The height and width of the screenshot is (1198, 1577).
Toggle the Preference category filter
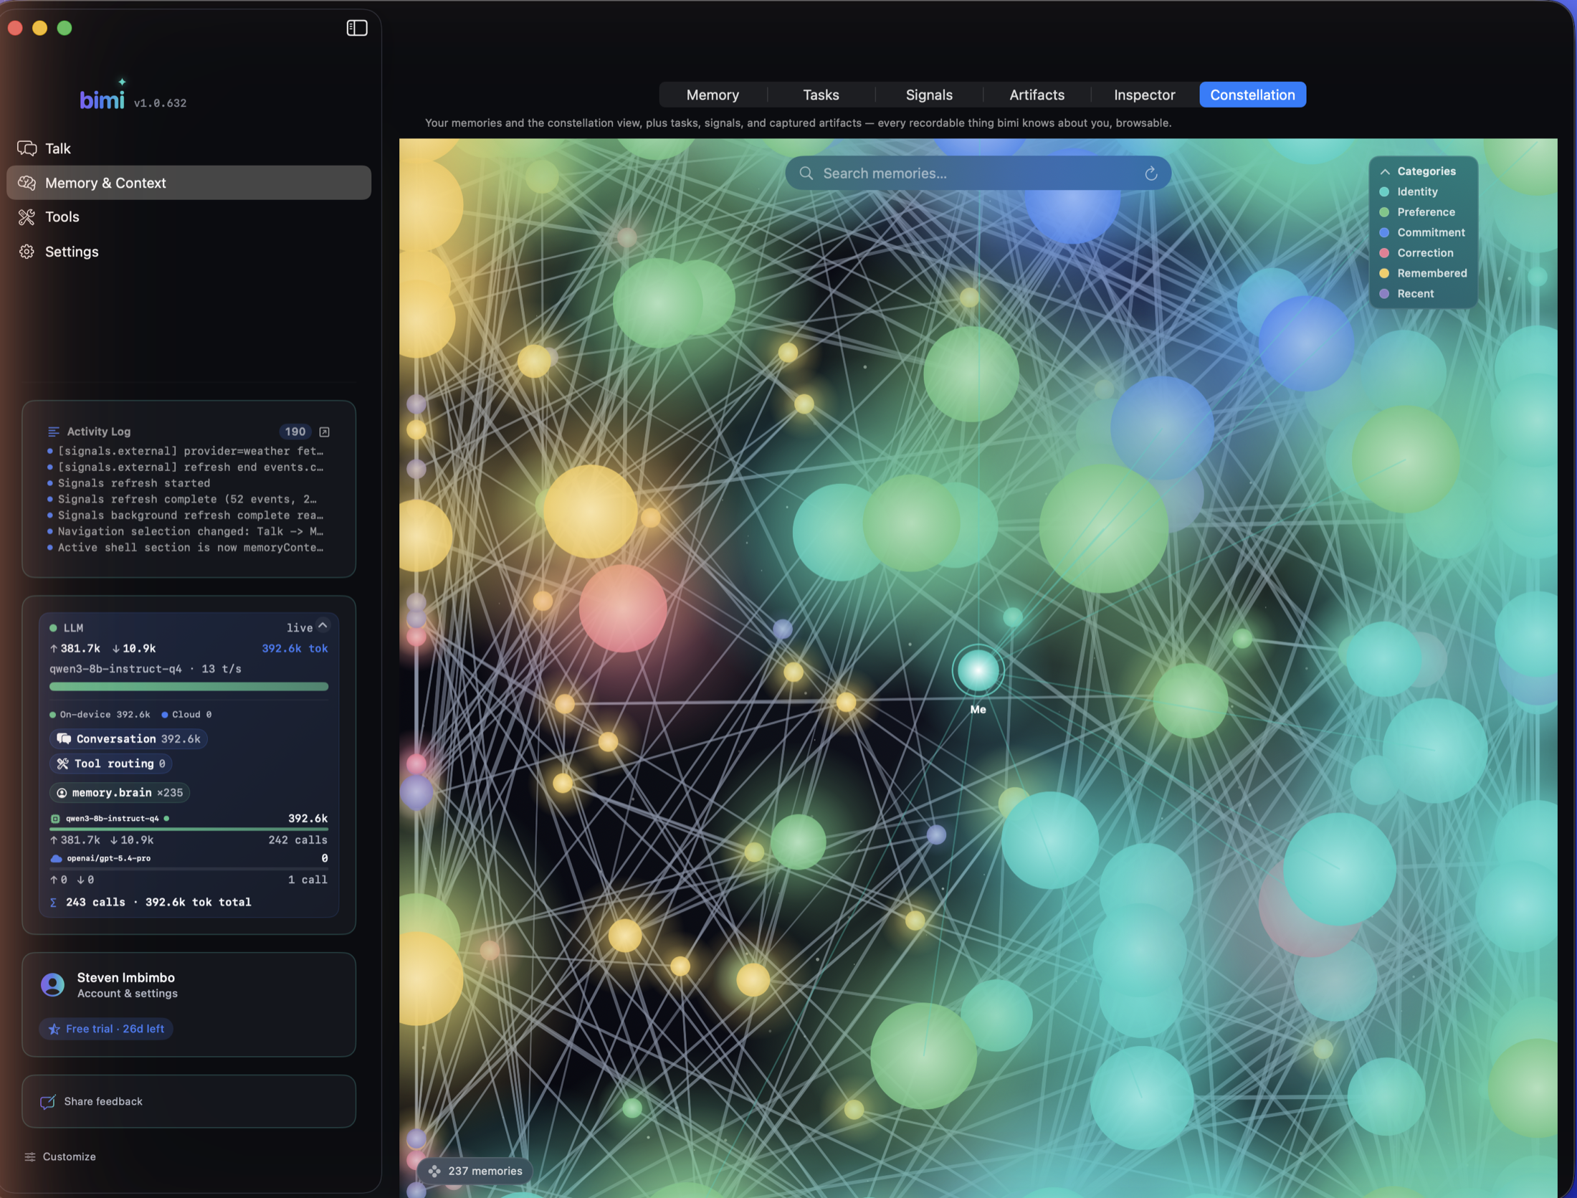1416,212
